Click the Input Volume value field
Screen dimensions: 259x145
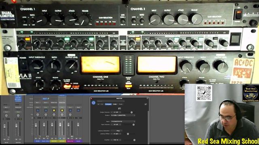(116, 124)
